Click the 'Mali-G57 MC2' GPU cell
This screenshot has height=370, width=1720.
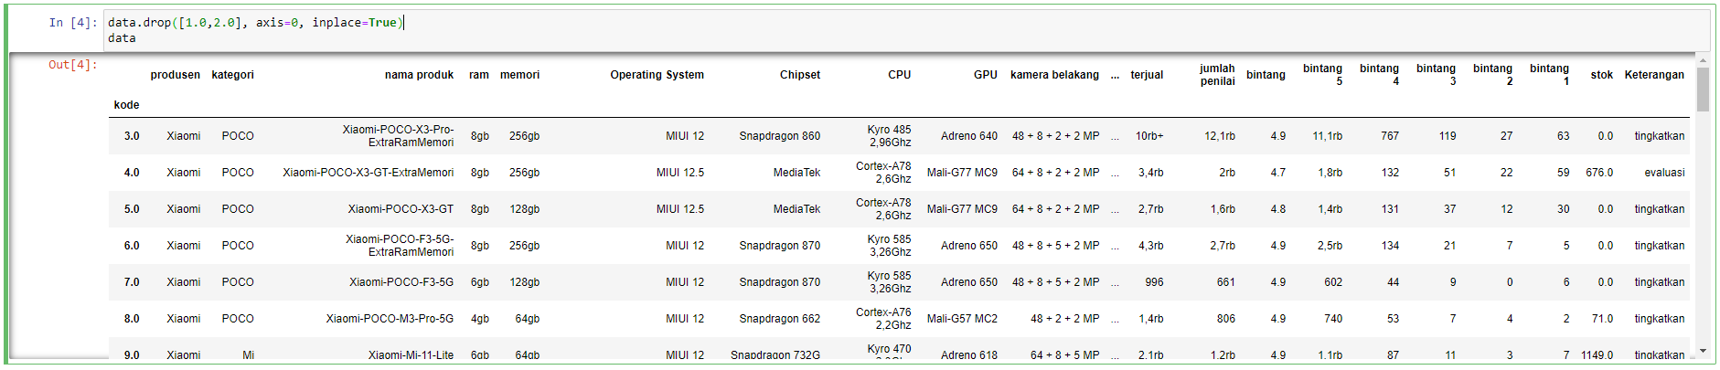point(962,319)
